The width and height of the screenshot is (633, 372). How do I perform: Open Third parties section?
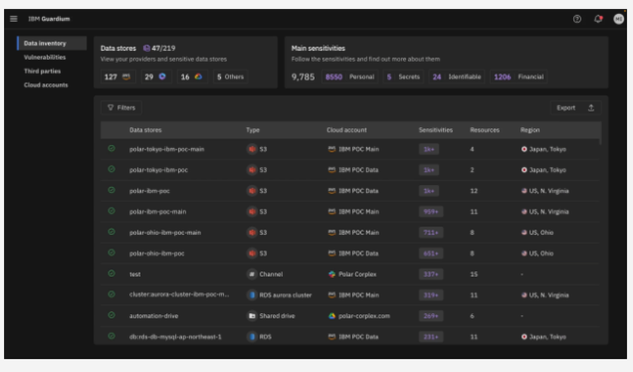(42, 71)
